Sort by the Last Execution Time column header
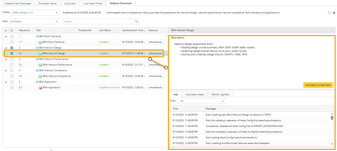 point(134,30)
